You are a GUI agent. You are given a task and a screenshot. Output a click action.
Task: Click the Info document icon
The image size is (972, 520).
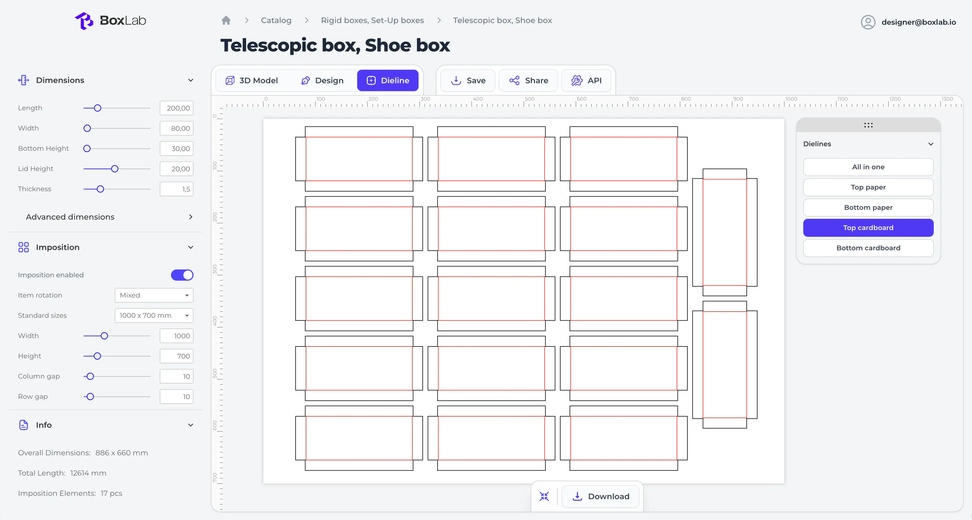[x=23, y=425]
